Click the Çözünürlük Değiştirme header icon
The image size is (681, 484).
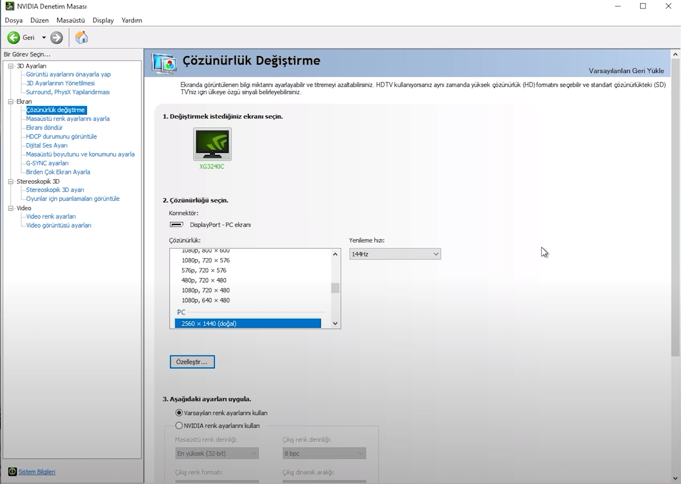tap(164, 63)
